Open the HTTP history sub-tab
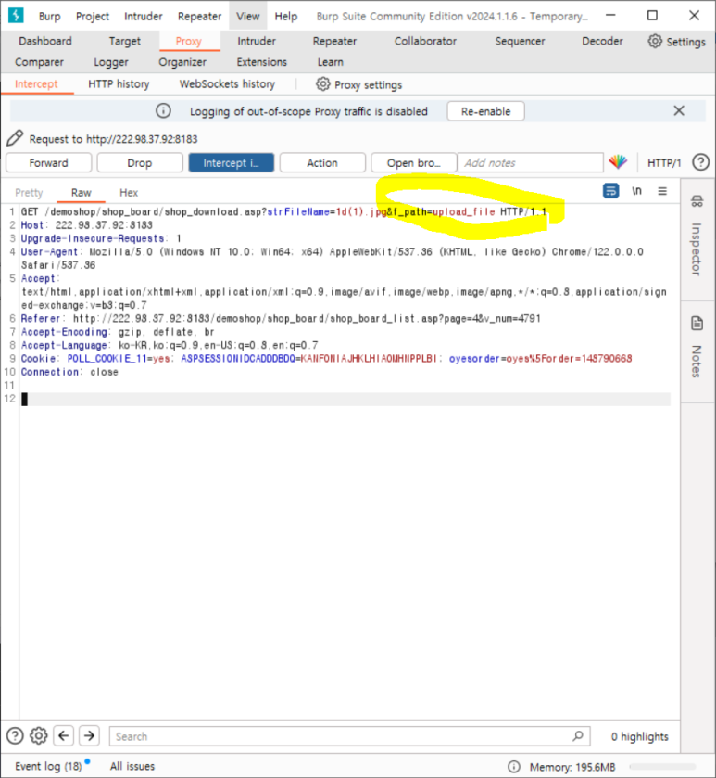 pyautogui.click(x=119, y=83)
